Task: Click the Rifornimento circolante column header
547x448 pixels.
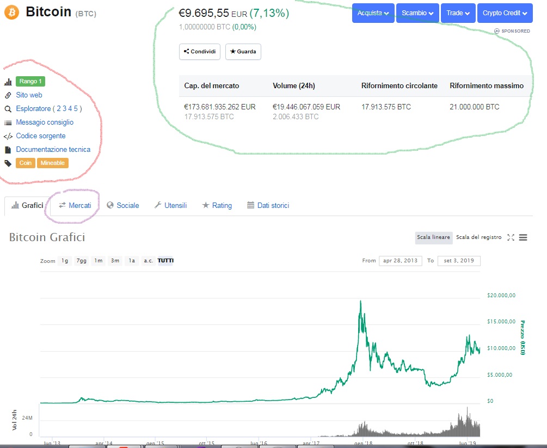Action: 400,86
